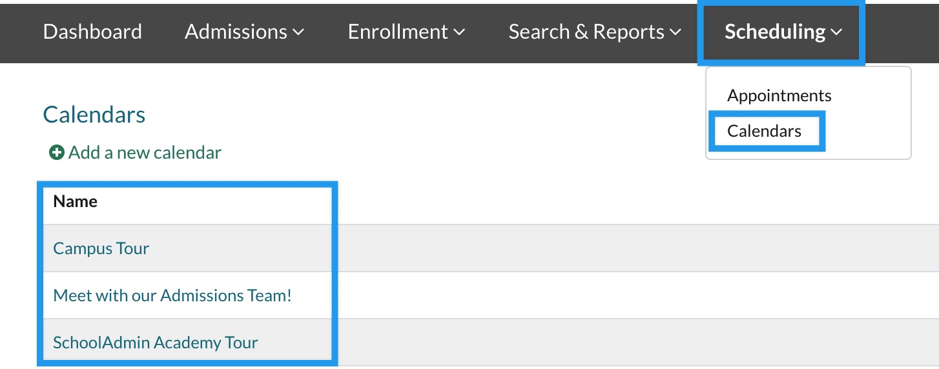Choose Appointments from the Scheduling dropdown
The image size is (939, 369).
779,95
